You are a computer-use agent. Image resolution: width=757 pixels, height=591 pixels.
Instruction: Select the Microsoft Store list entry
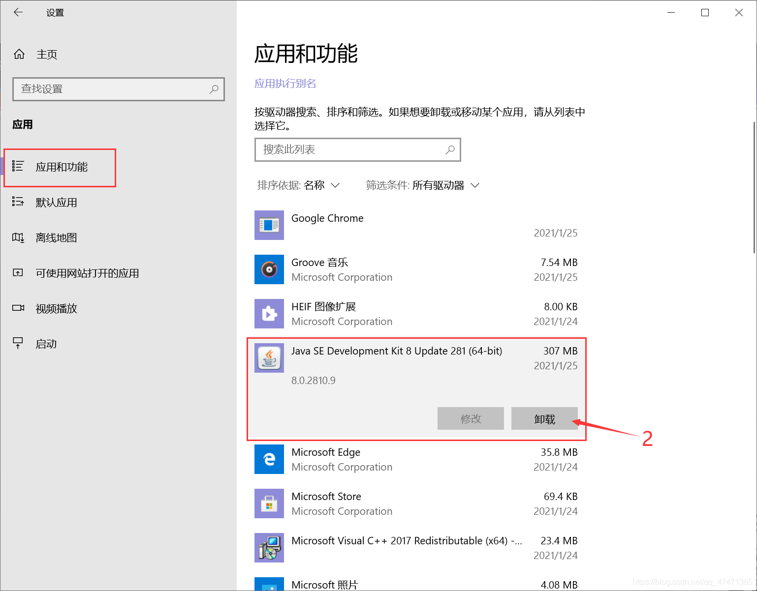point(416,503)
